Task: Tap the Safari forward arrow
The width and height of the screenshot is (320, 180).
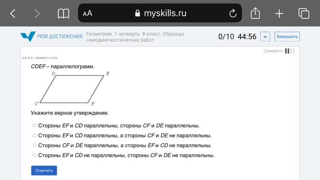Action: point(37,14)
